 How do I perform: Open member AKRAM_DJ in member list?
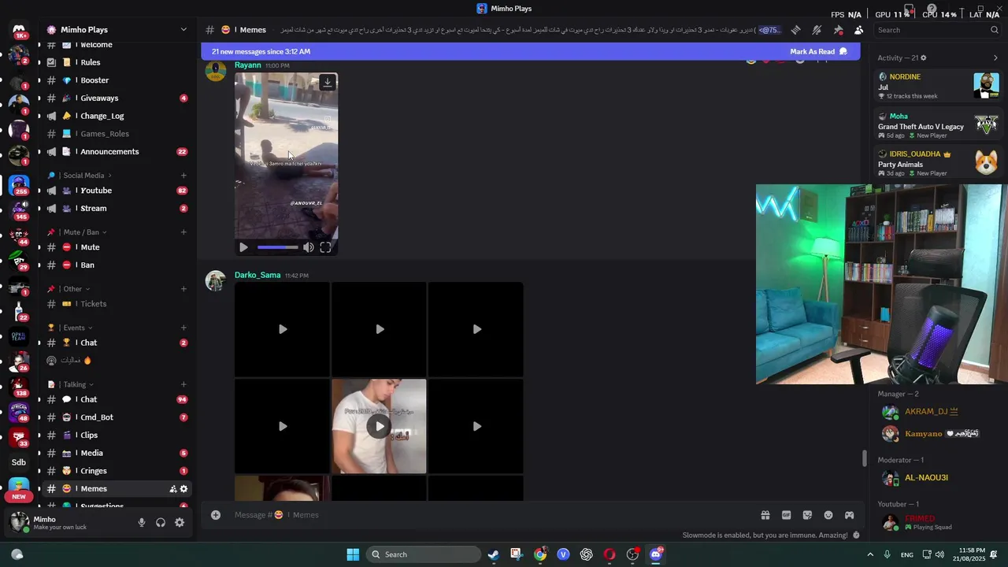930,412
